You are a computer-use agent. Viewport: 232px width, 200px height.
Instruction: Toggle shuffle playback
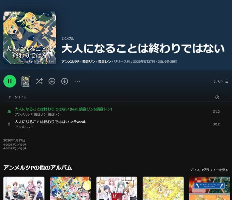coord(39,81)
